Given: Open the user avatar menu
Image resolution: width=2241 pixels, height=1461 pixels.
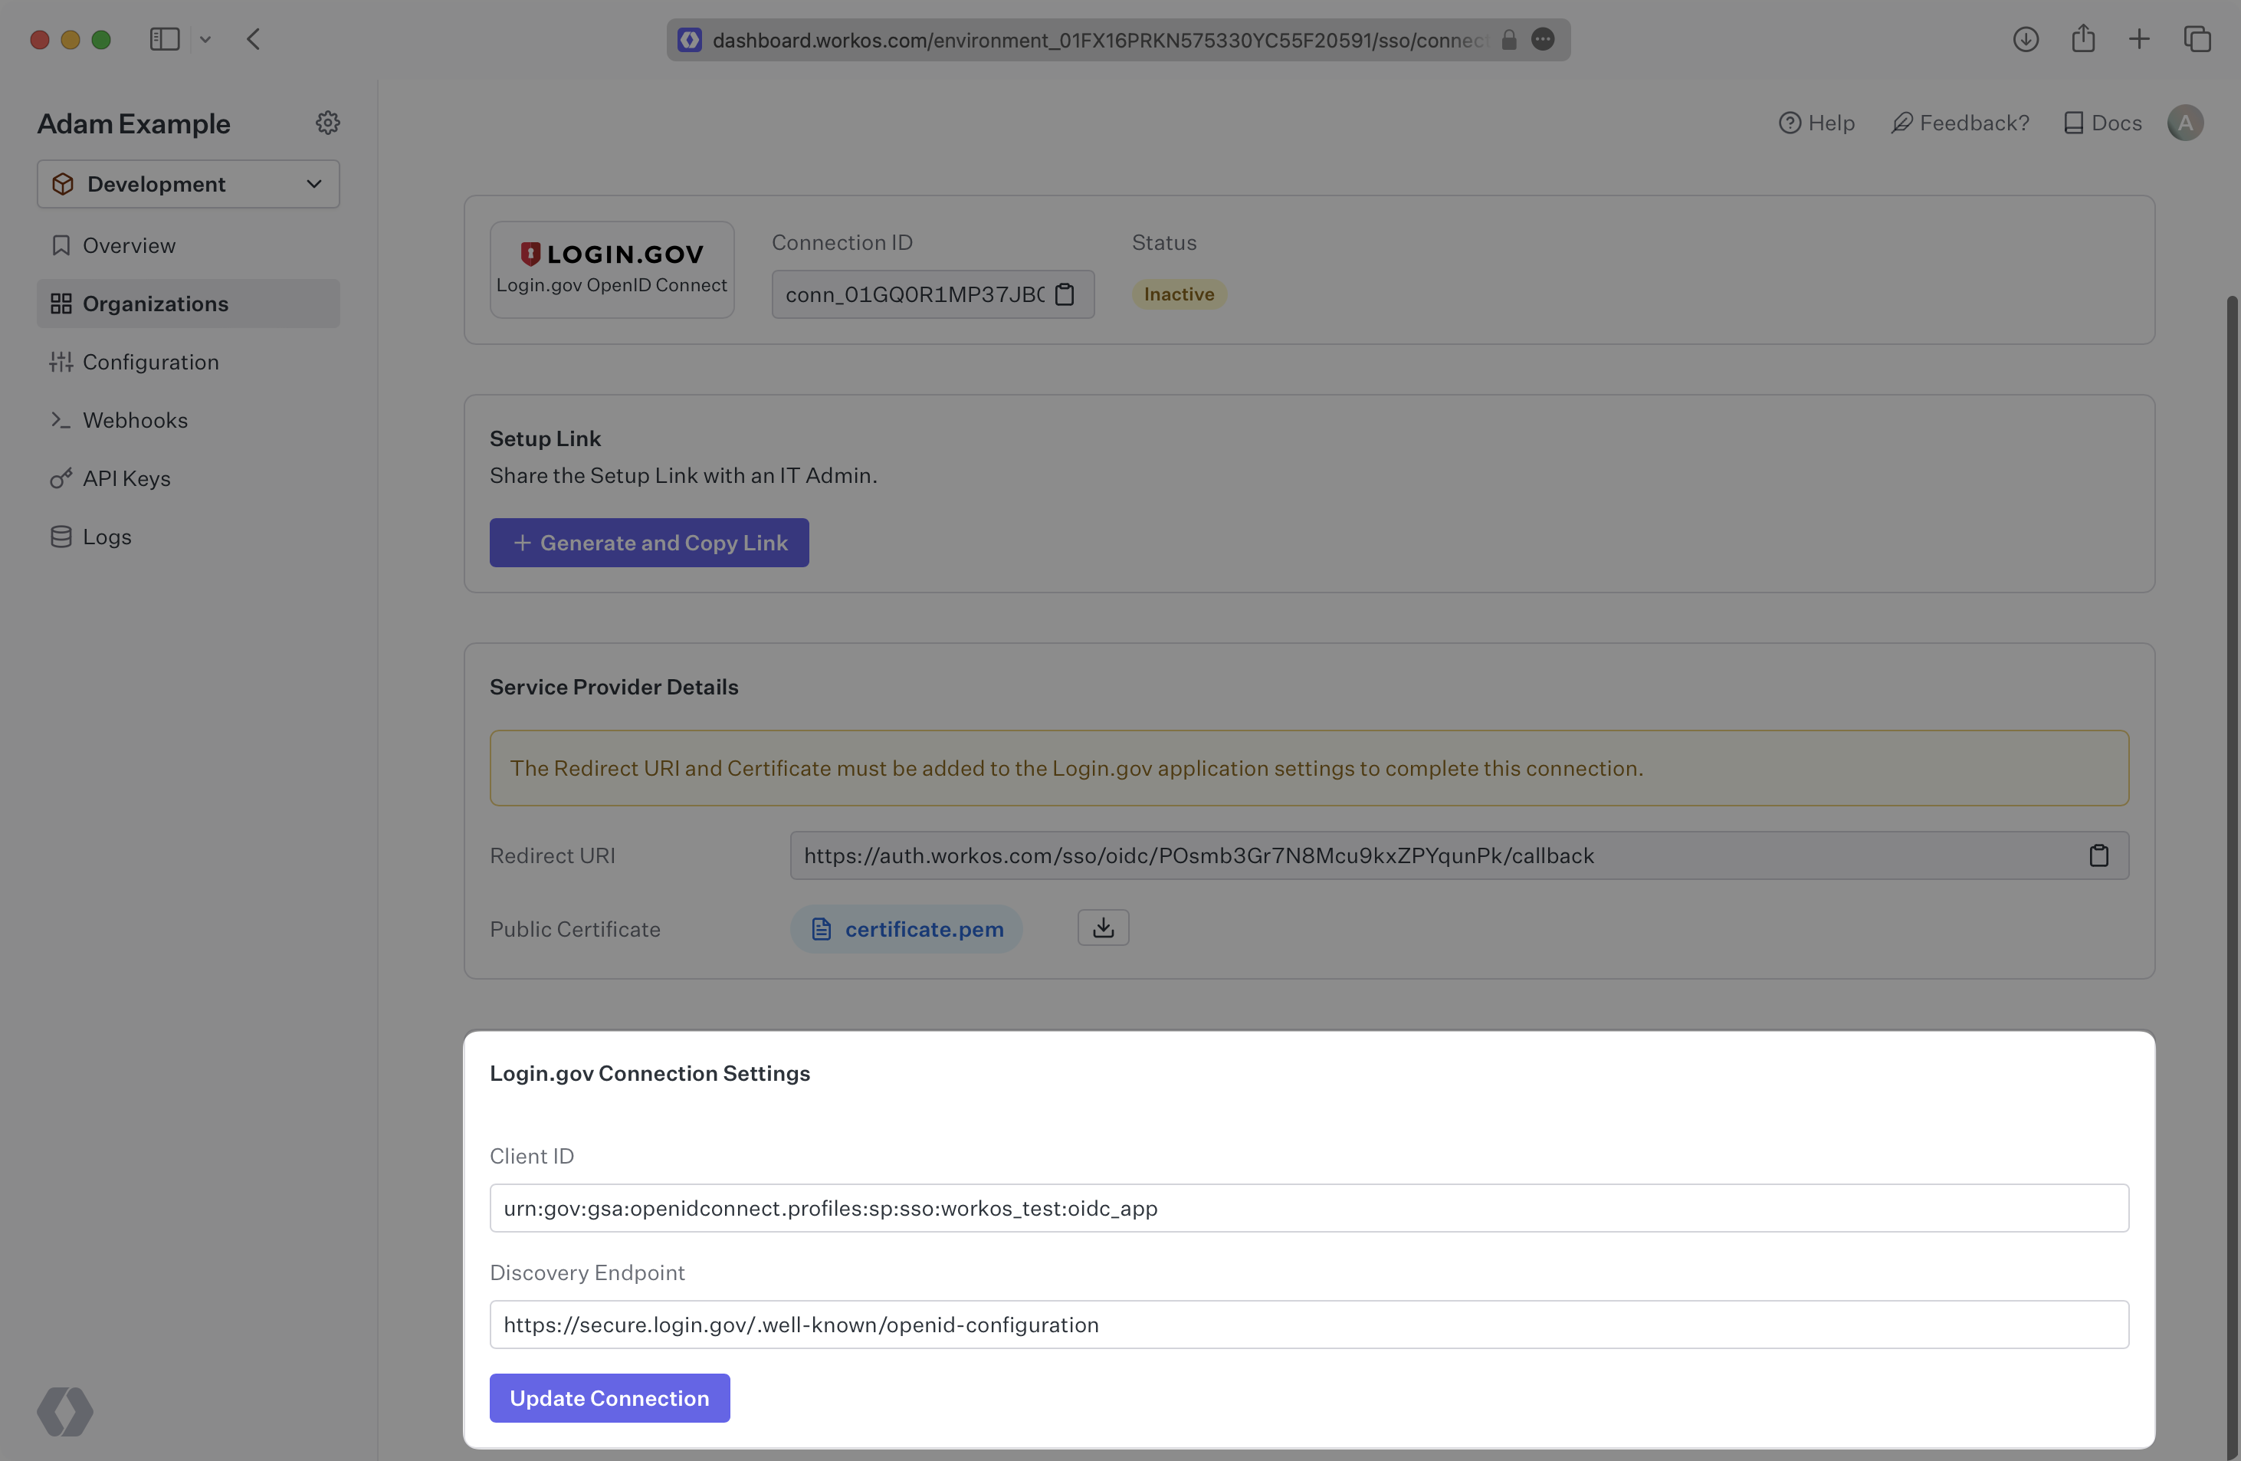Looking at the screenshot, I should pos(2184,123).
